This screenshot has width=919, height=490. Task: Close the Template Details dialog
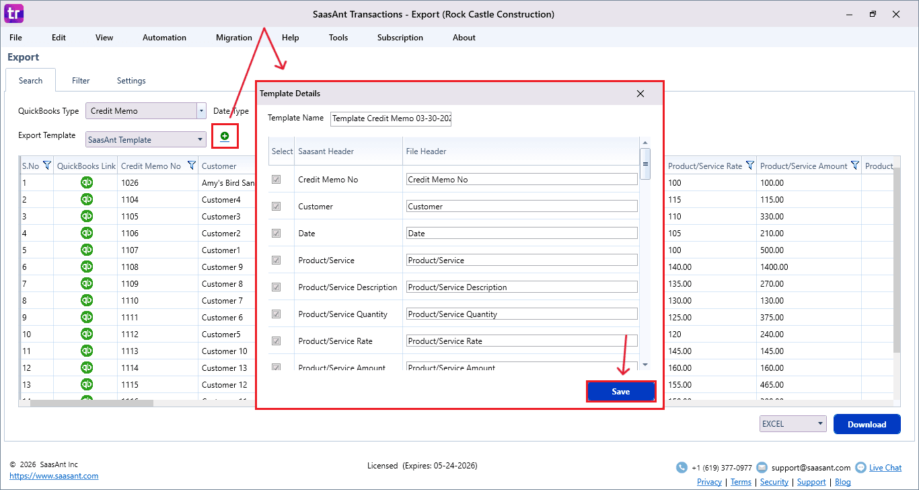tap(640, 94)
